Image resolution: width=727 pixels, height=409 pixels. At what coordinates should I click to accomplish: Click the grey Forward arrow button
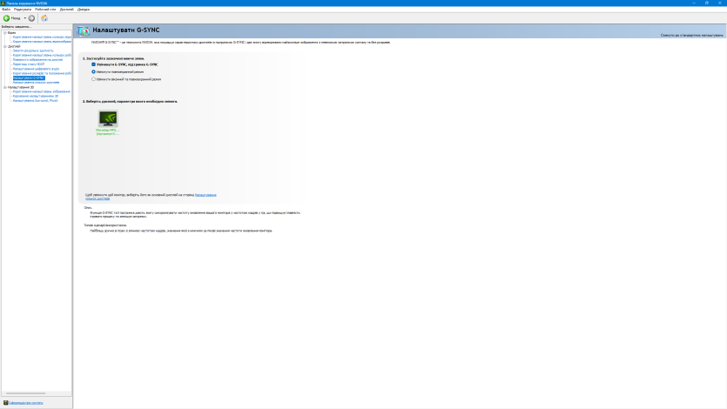[31, 18]
